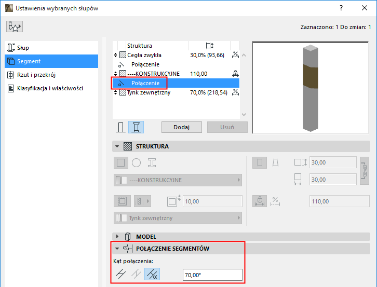
Task: Click the Usuń button
Action: (x=227, y=127)
